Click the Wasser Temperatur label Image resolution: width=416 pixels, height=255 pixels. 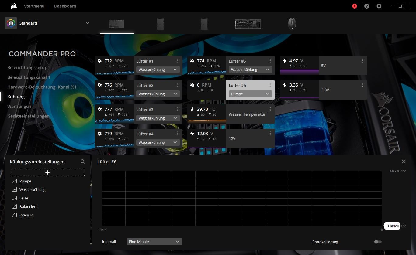(247, 114)
